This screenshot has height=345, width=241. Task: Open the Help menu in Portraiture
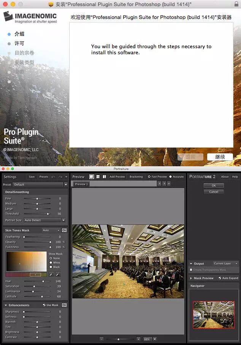235,177
